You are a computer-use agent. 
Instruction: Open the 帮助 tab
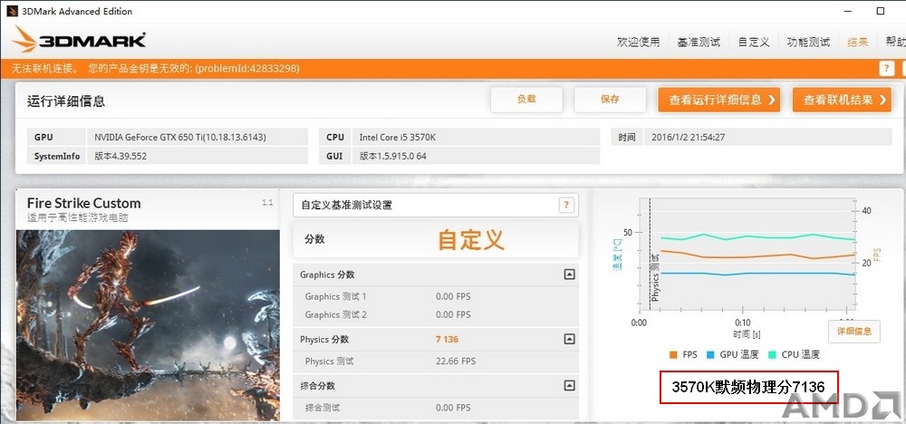point(896,43)
